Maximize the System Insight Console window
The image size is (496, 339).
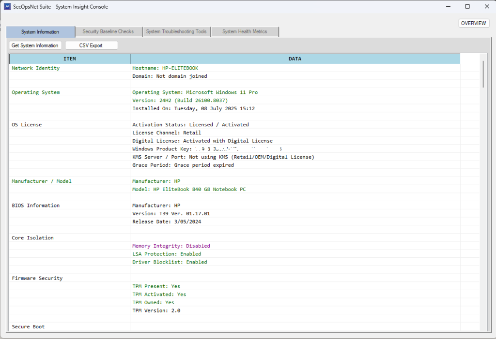coord(467,7)
